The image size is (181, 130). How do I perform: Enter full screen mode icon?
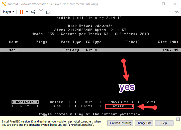tap(41, 12)
